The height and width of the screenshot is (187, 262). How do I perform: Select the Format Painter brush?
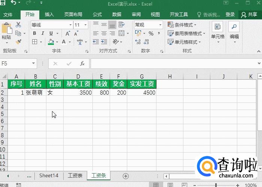18,42
